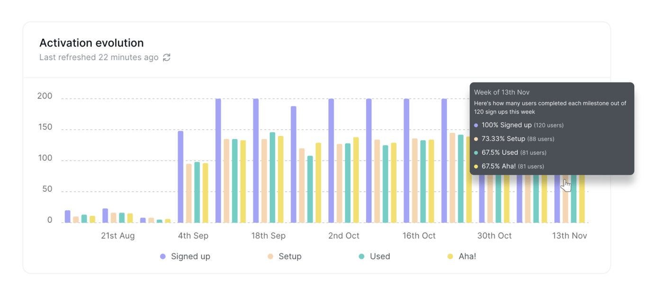Select the yellow Aha! bar for 2nd Oct

[356, 180]
